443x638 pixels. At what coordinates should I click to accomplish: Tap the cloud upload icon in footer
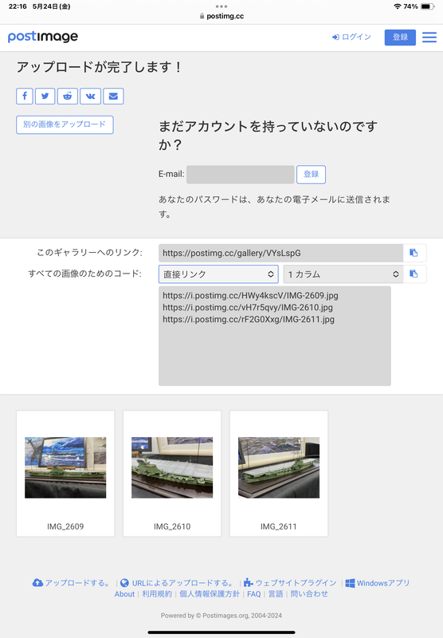click(x=37, y=583)
